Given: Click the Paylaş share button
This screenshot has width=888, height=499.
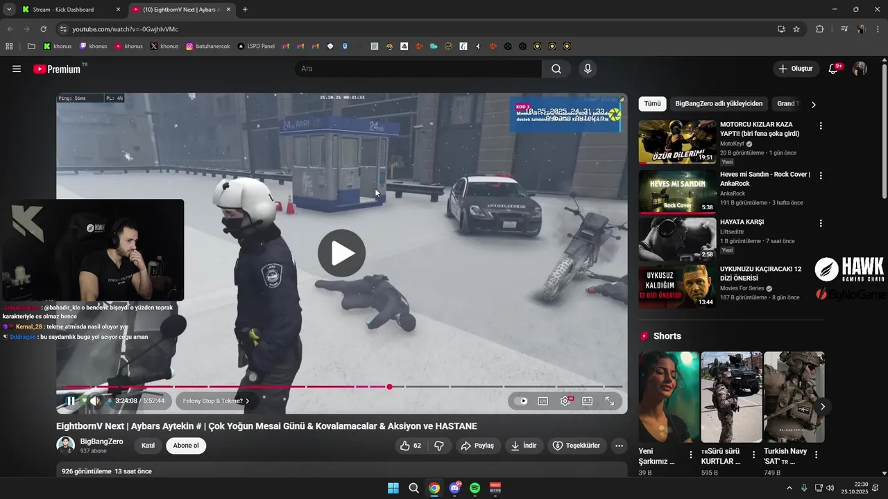Looking at the screenshot, I should [477, 446].
